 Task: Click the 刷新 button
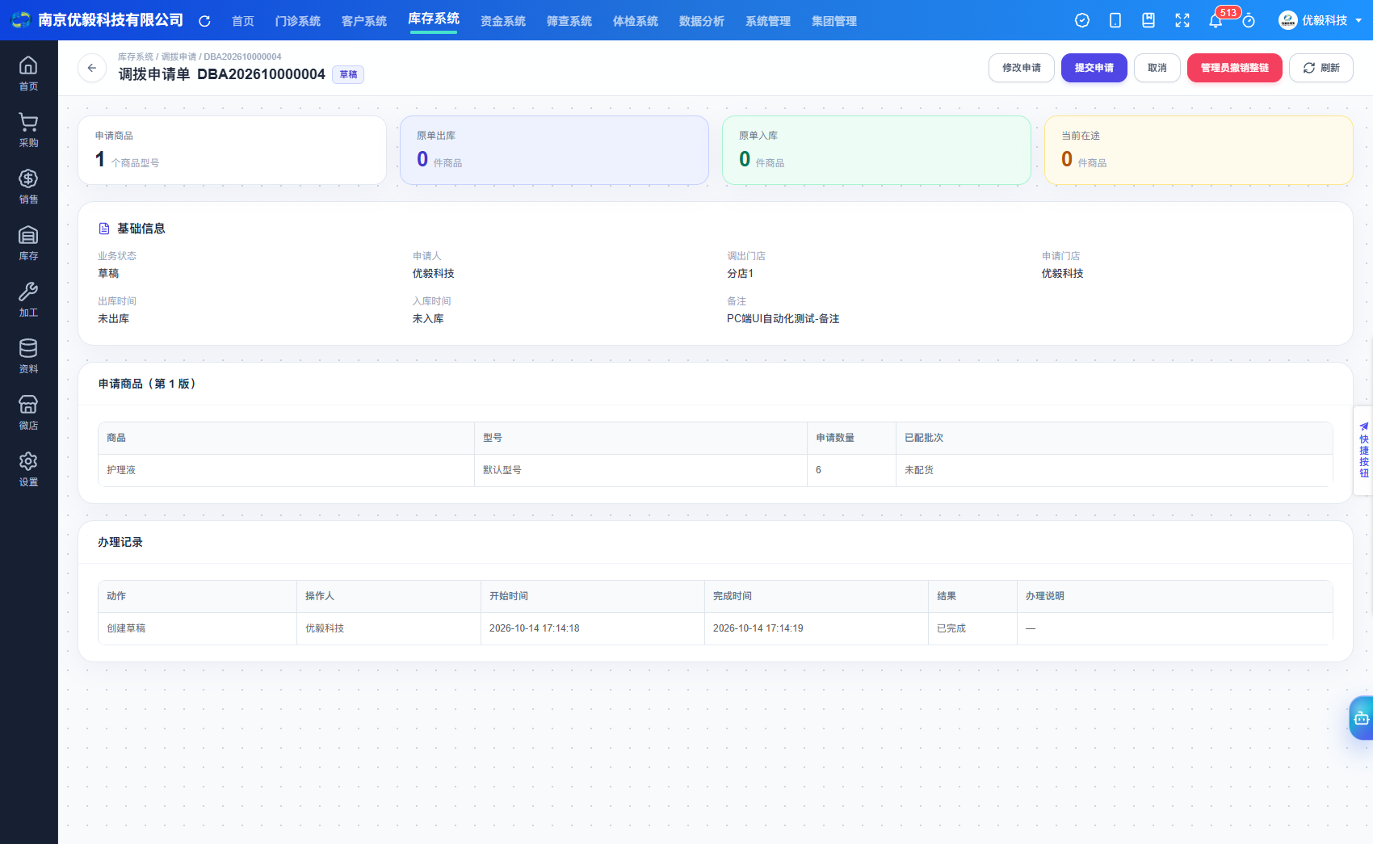tap(1321, 68)
